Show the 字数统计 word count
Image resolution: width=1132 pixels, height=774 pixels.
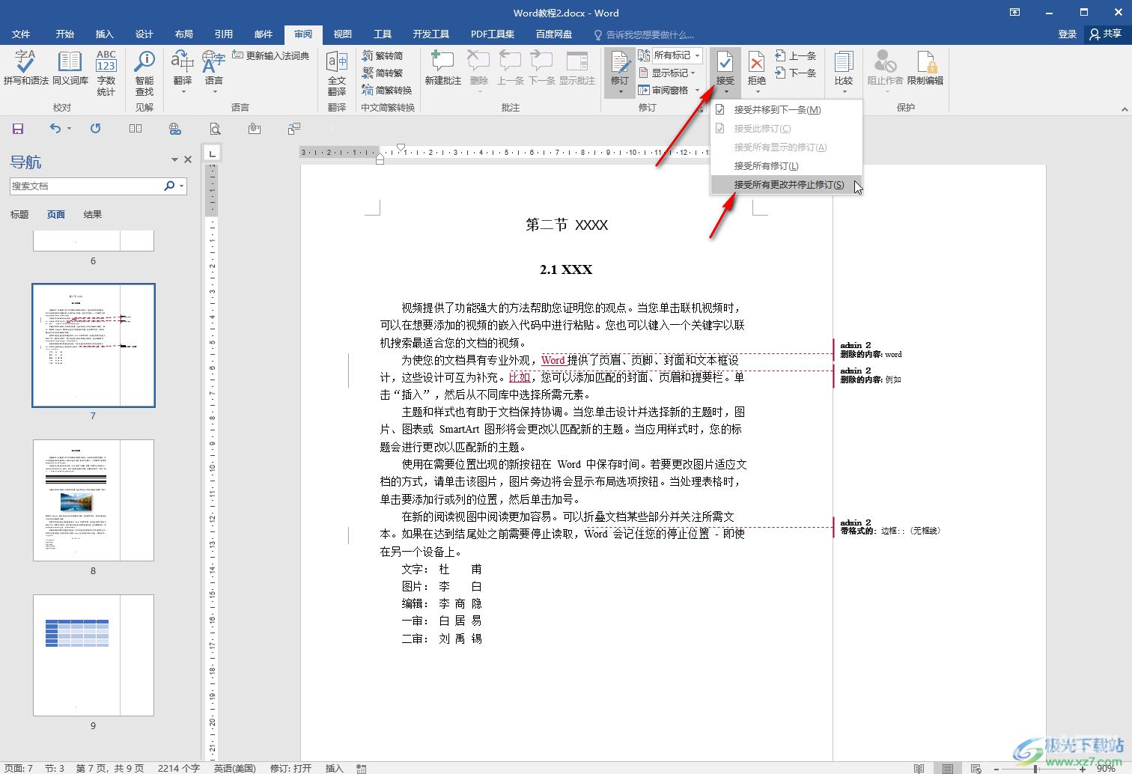tap(106, 73)
